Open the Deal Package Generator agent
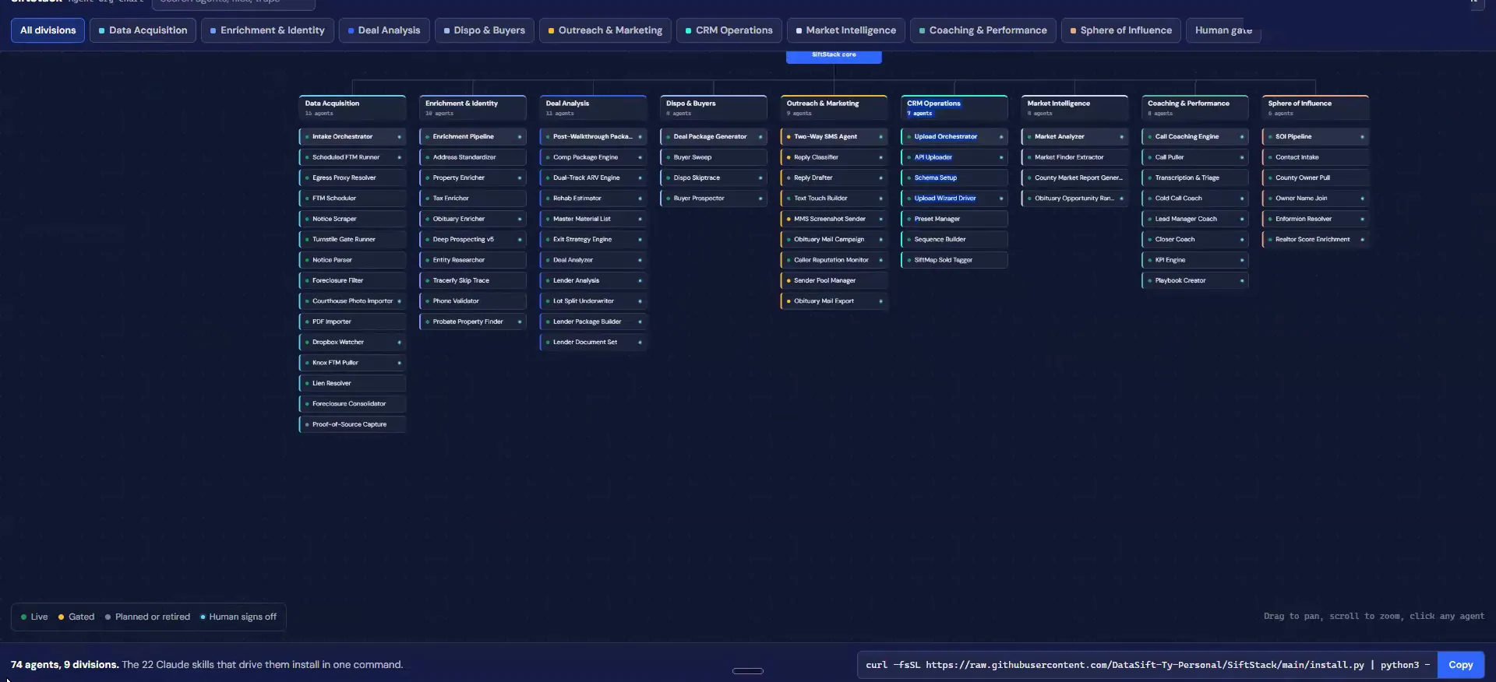 pos(713,137)
